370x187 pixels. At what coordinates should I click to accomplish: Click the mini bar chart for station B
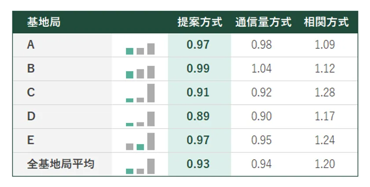pos(140,72)
